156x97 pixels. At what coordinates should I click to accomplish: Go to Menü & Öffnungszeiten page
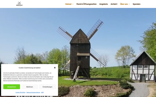pos(87,4)
